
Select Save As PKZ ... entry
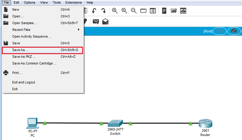tap(43, 57)
